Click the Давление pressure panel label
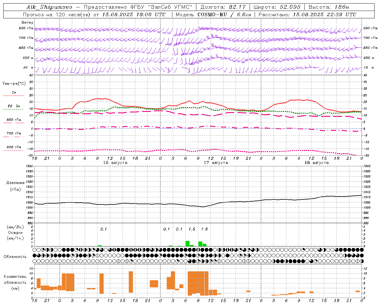The width and height of the screenshot is (379, 303). point(15,183)
